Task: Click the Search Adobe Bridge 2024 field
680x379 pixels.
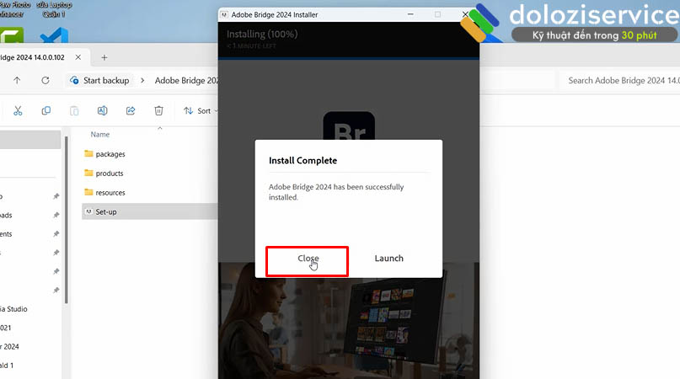Action: (x=619, y=80)
